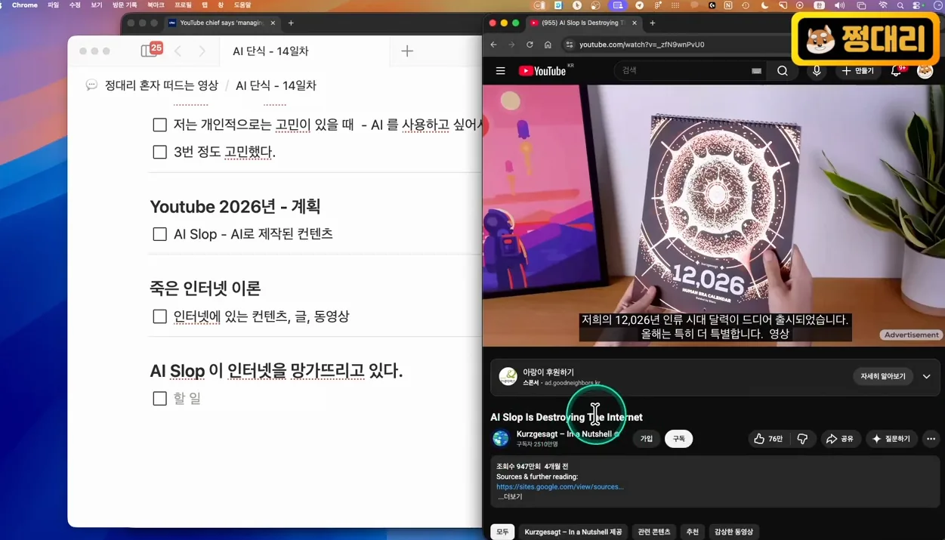Click the '질문하기' ask button

(x=891, y=439)
